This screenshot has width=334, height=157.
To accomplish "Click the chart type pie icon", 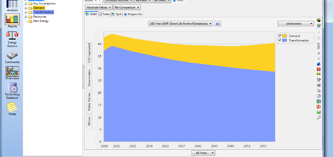I will (x=319, y=20).
